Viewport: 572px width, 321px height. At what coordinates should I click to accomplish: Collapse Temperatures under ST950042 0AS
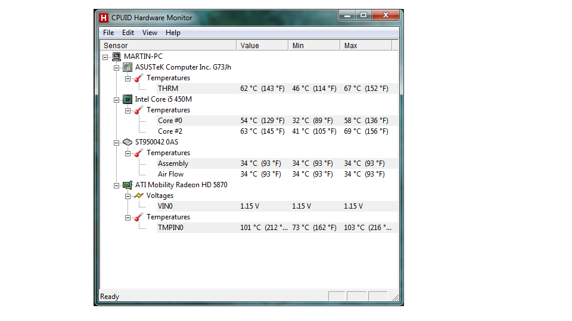pos(128,153)
